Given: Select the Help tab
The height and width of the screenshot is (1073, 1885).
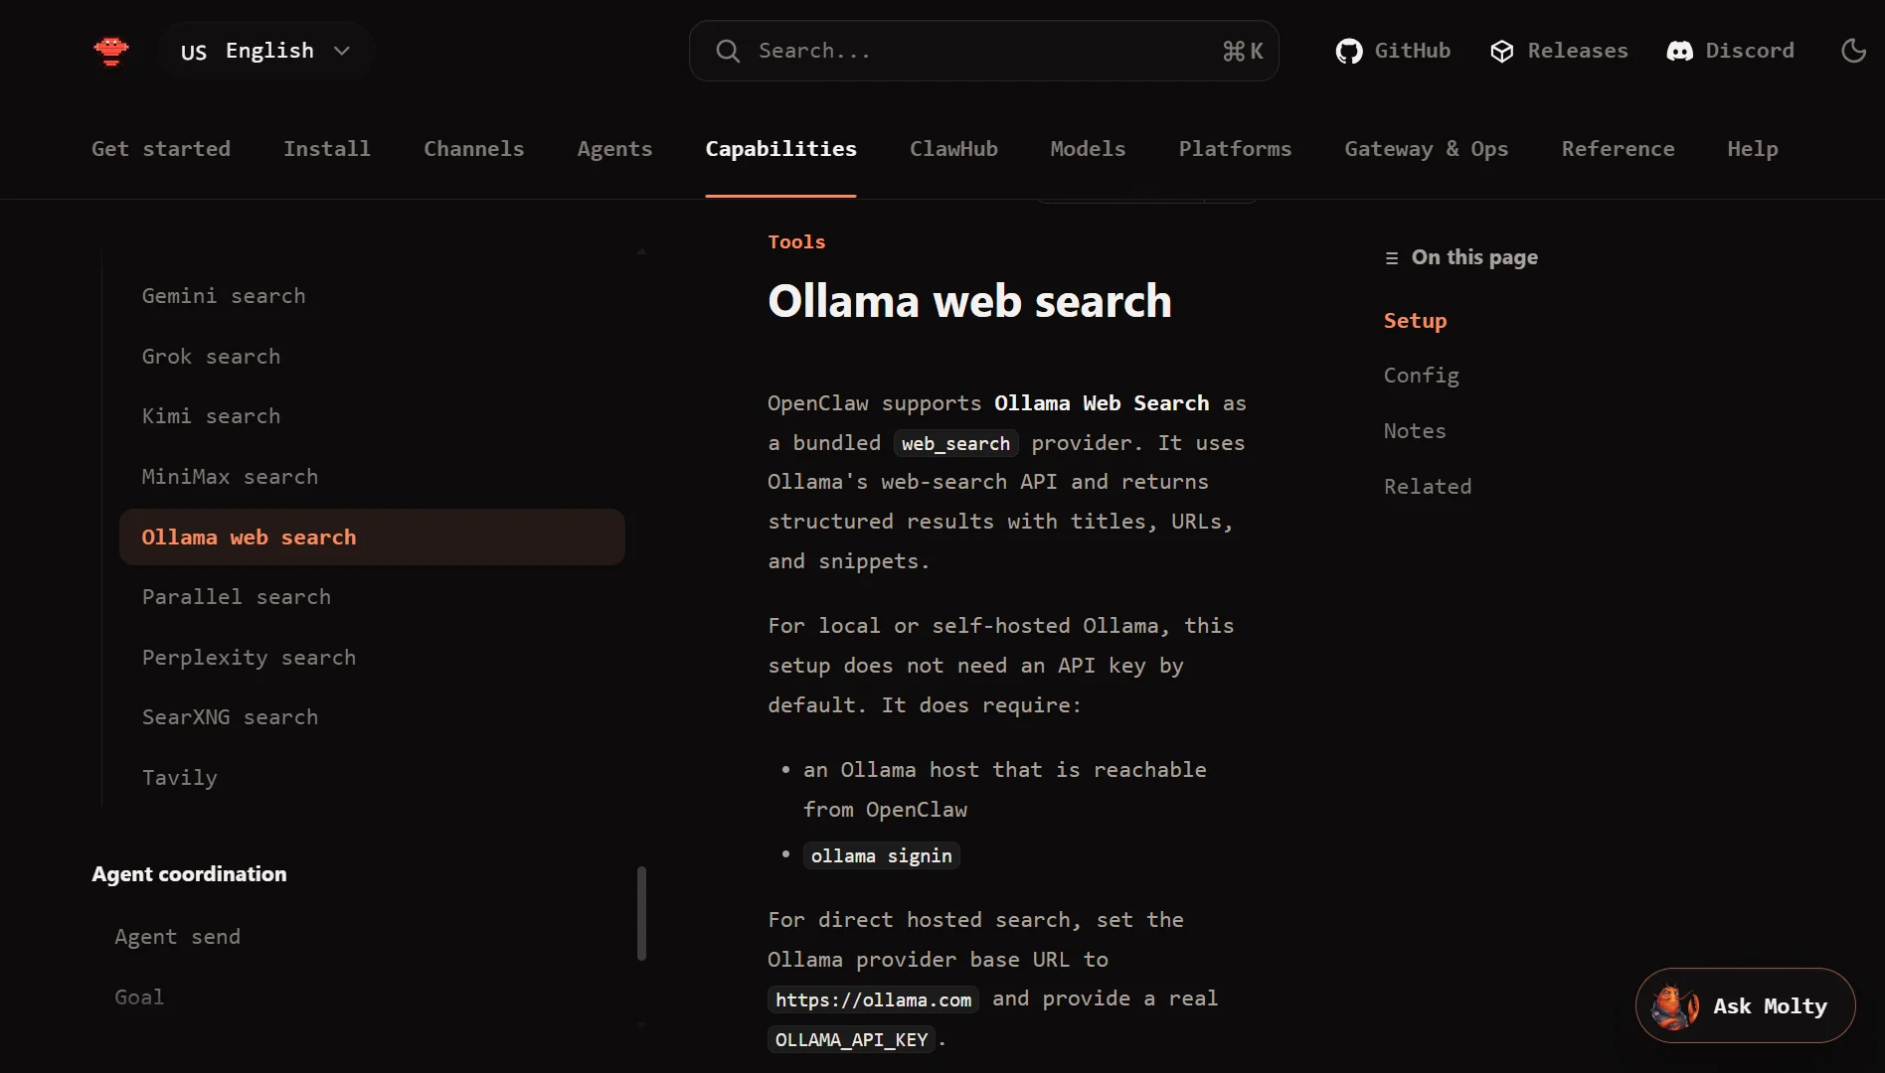Looking at the screenshot, I should pos(1752,149).
